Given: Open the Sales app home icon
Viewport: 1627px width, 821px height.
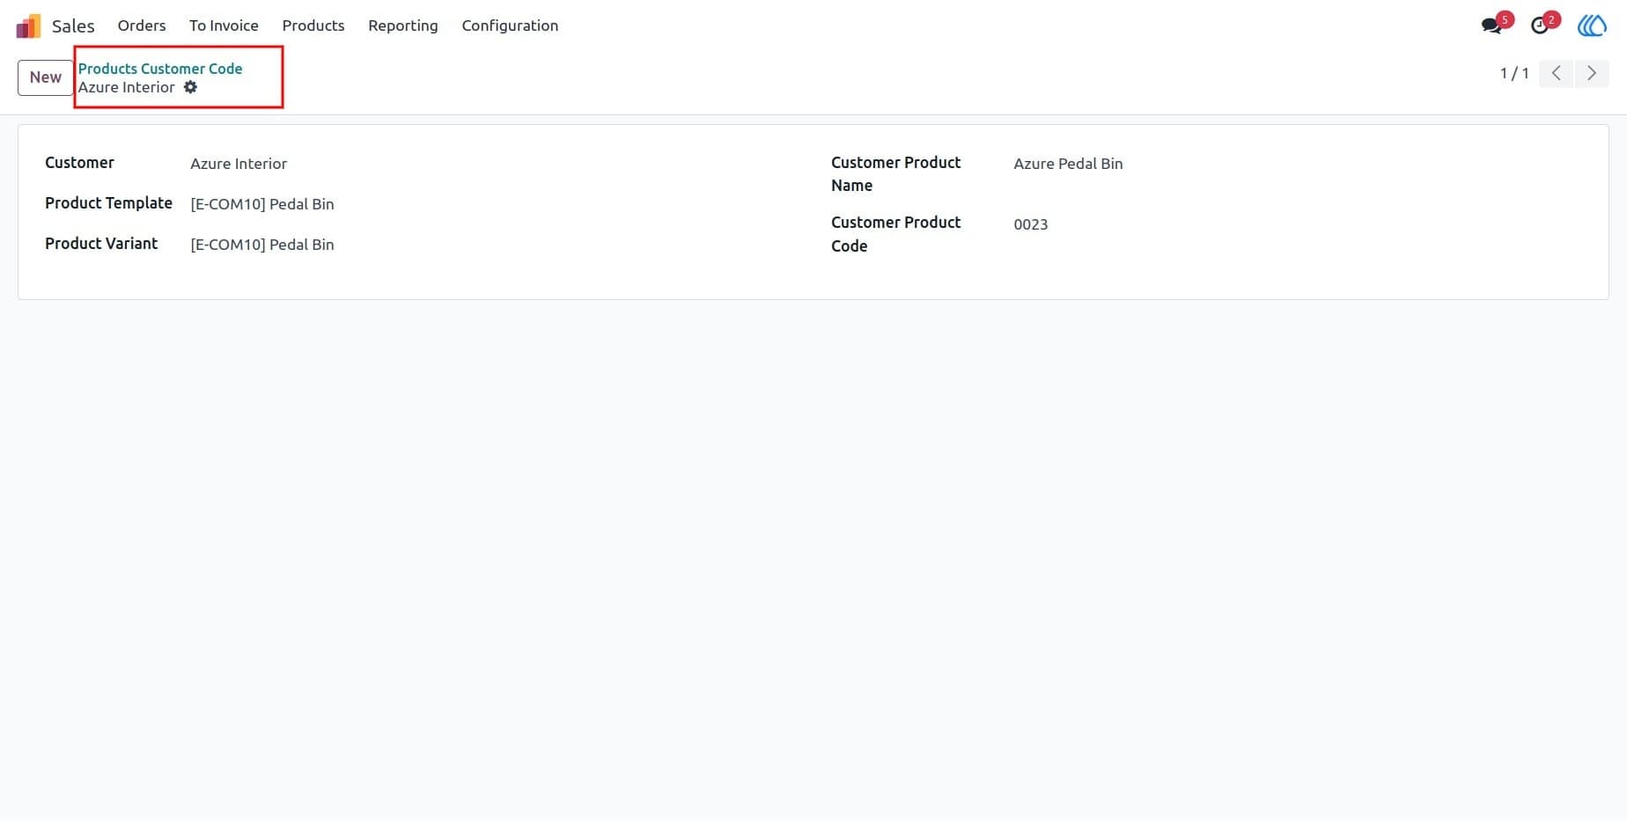Looking at the screenshot, I should pyautogui.click(x=28, y=26).
